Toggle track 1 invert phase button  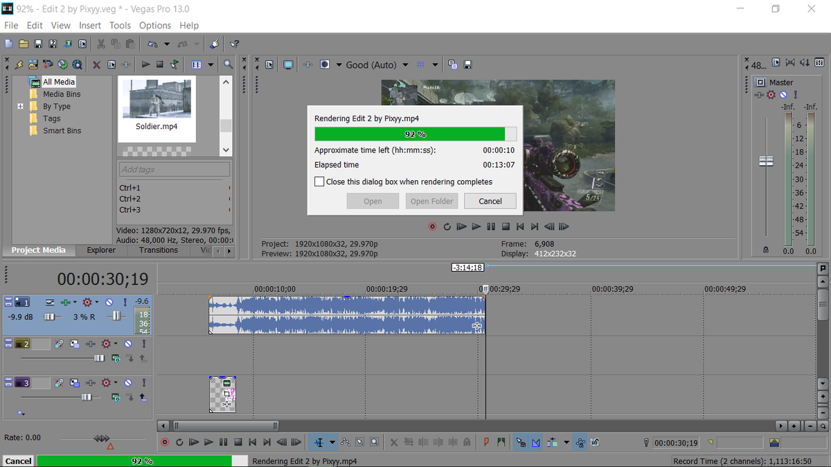[50, 303]
